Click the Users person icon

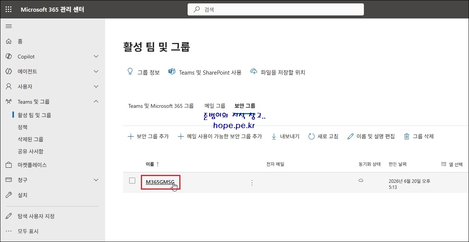tap(9, 86)
